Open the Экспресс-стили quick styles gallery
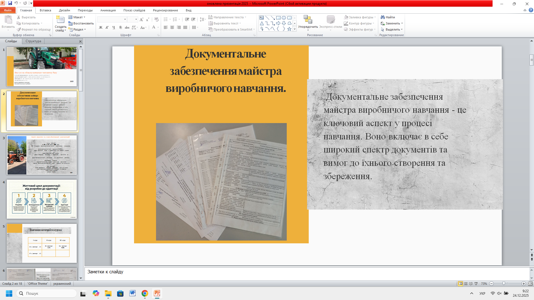The image size is (534, 300). (x=330, y=20)
